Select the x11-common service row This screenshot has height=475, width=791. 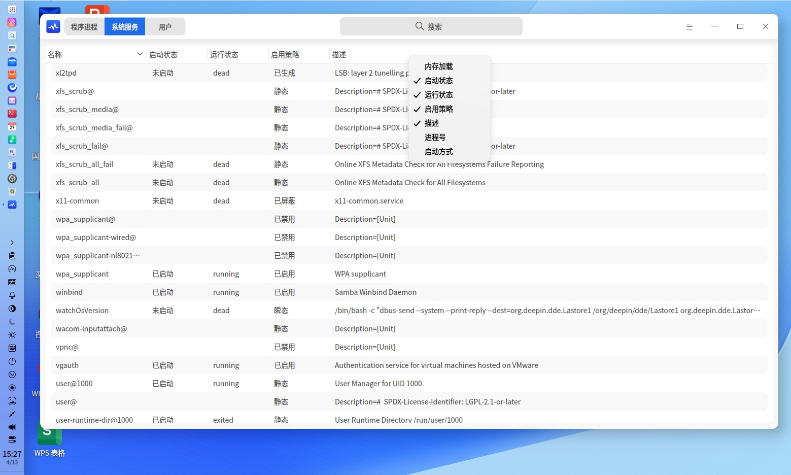click(409, 201)
